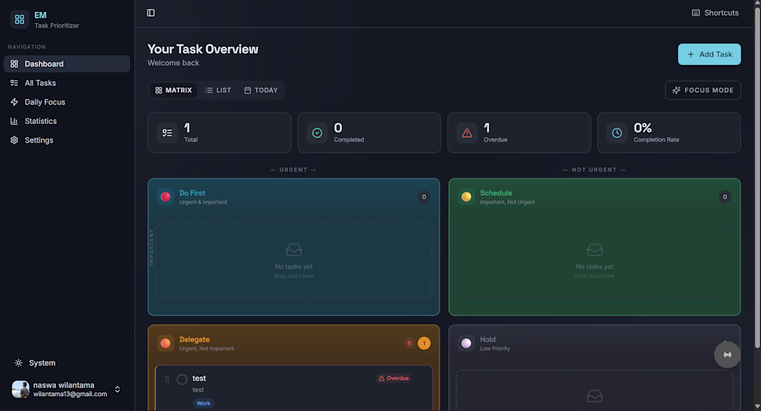
Task: Click the user profile avatar
Action: [x=20, y=389]
